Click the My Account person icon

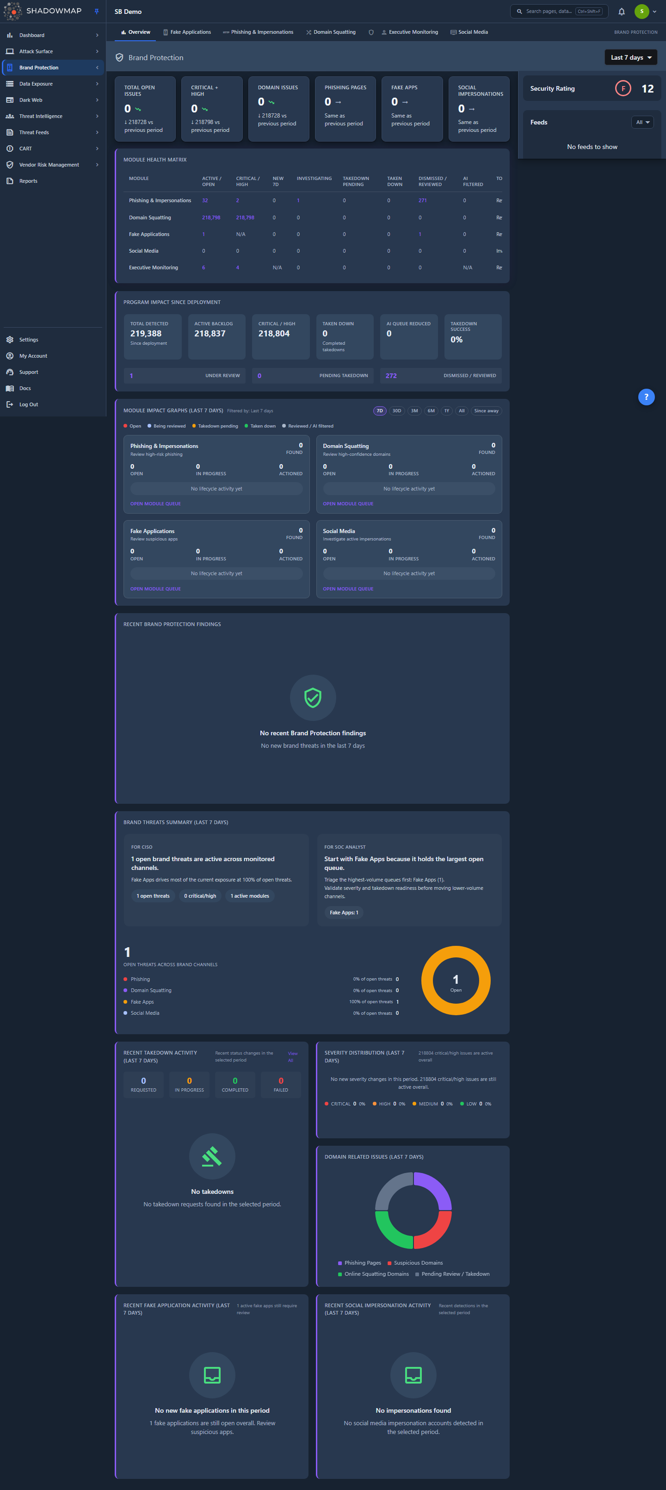[10, 356]
